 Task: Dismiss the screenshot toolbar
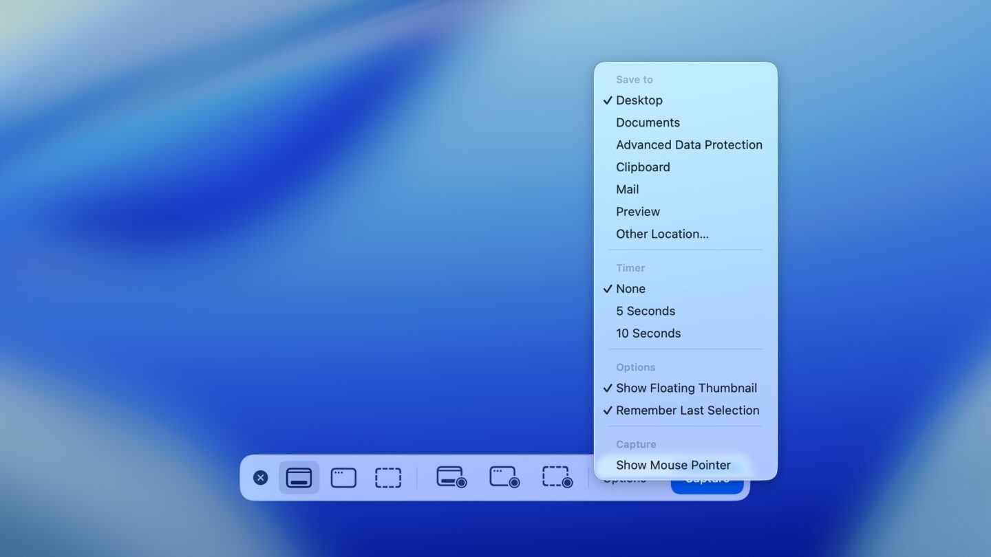click(259, 477)
